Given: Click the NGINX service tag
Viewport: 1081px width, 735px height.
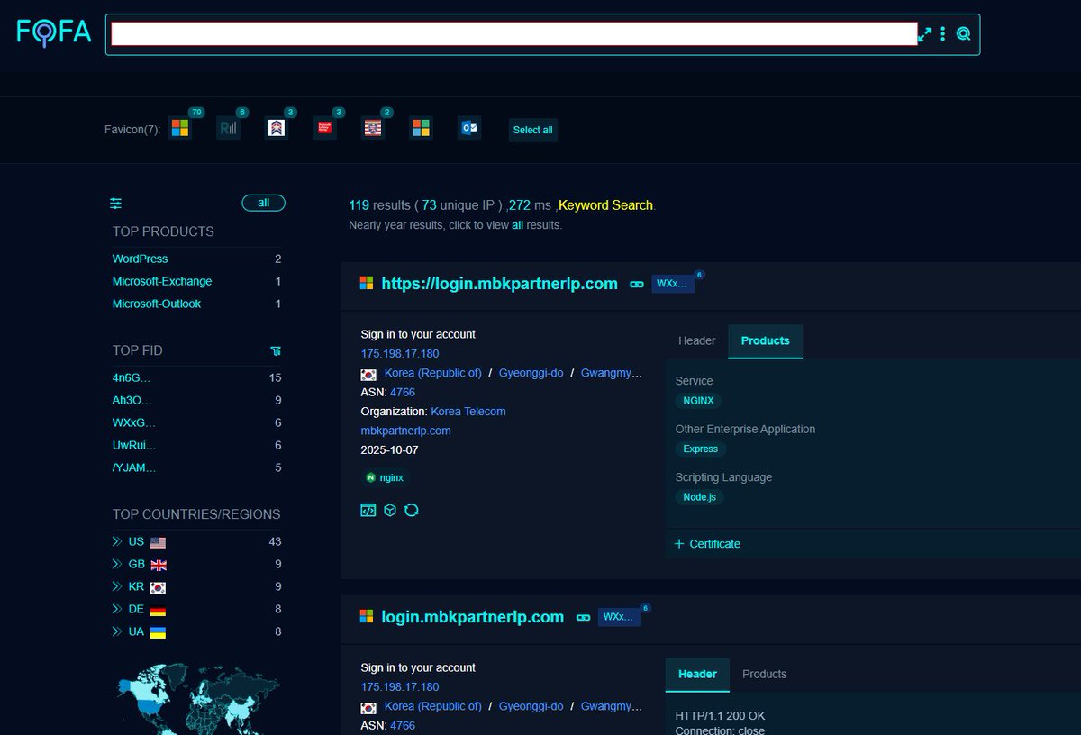Looking at the screenshot, I should pyautogui.click(x=698, y=401).
